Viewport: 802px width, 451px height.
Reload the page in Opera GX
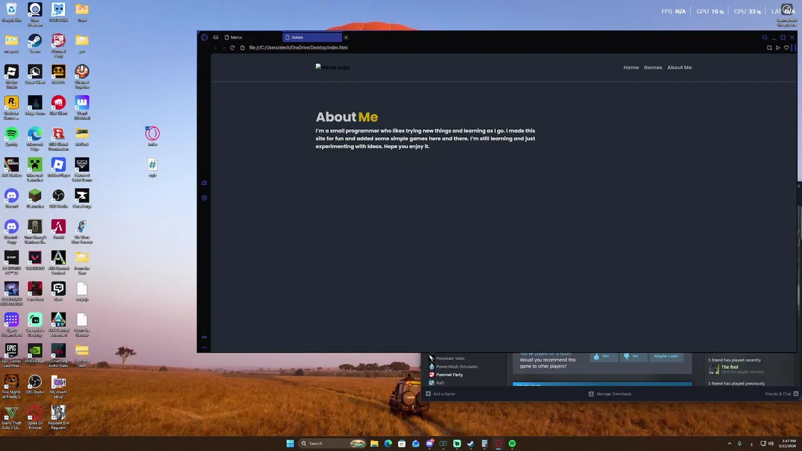pyautogui.click(x=232, y=48)
